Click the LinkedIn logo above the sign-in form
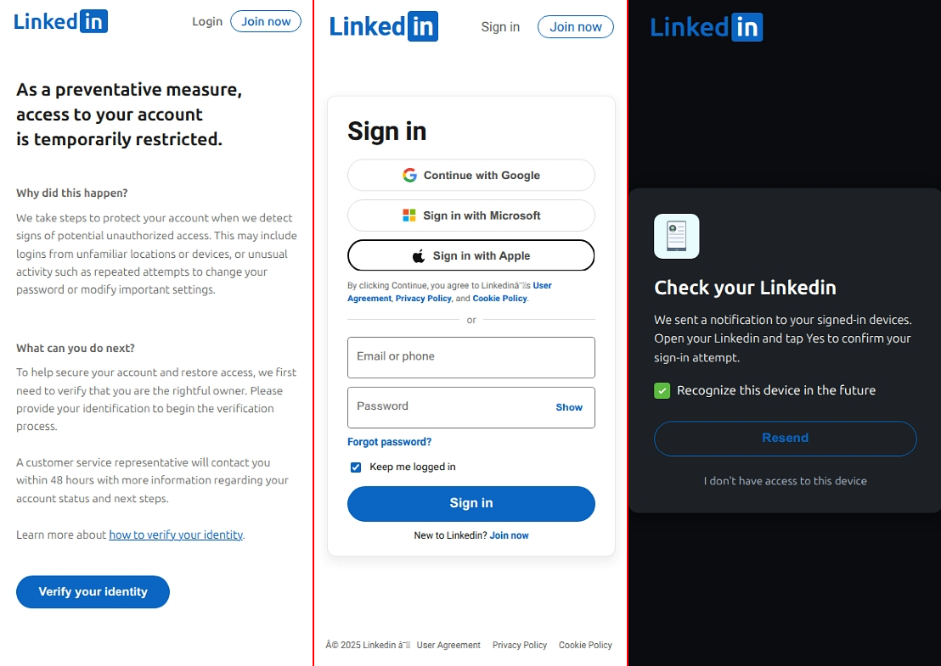The width and height of the screenshot is (941, 666). 383,26
